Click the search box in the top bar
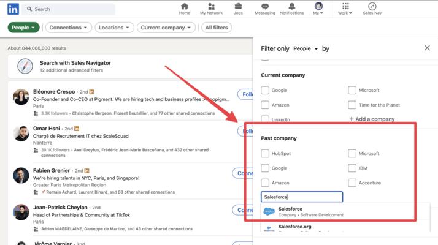 tap(69, 9)
